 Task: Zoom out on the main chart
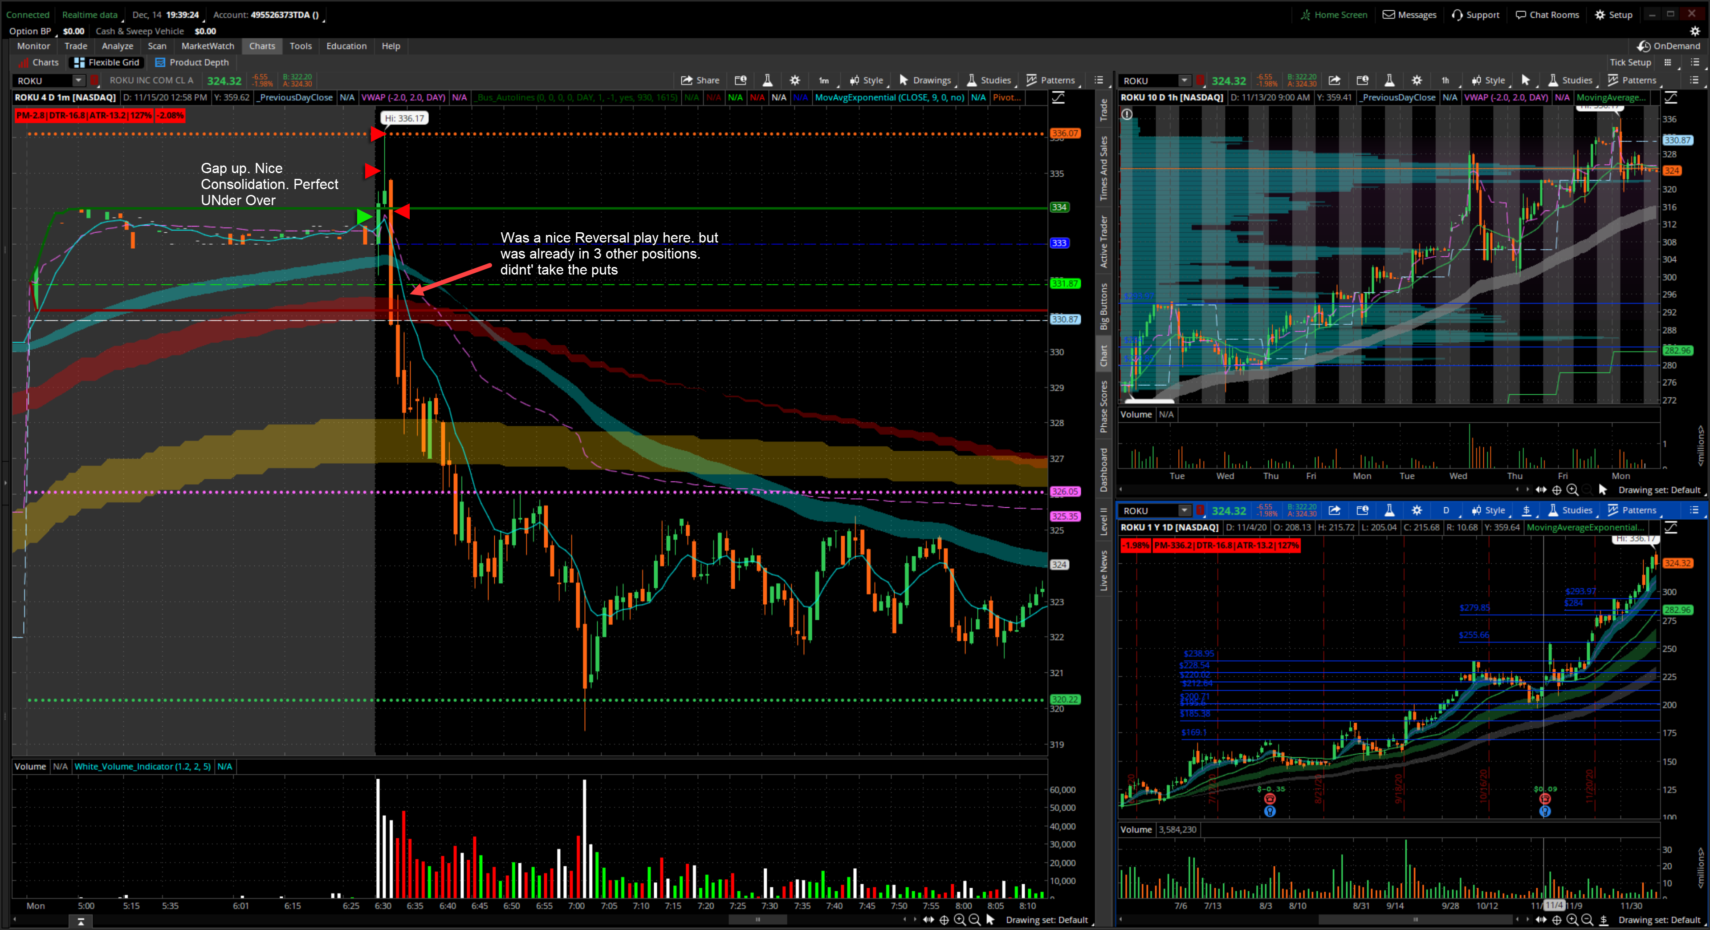point(974,919)
